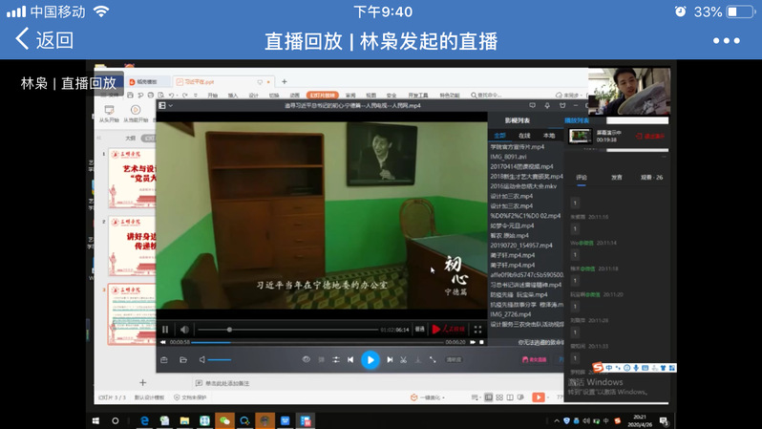This screenshot has width=762, height=429.
Task: Switch to slide sorter grid view icon
Action: [x=499, y=397]
